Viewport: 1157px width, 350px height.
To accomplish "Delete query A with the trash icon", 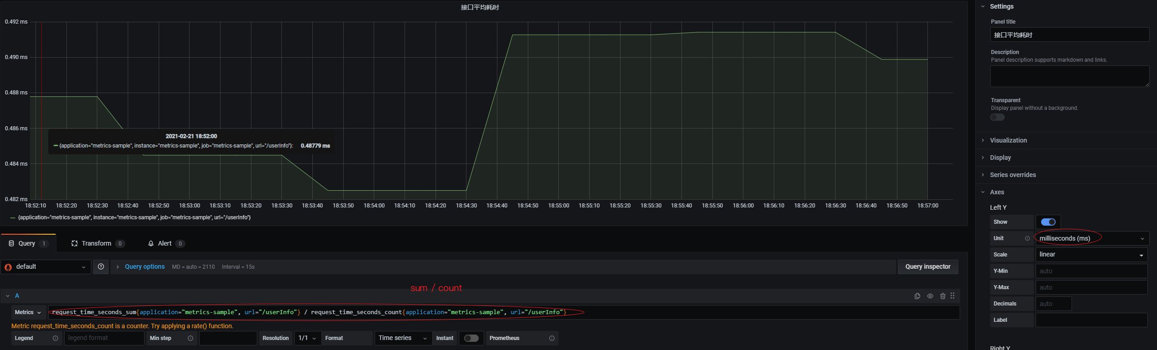I will [x=943, y=296].
